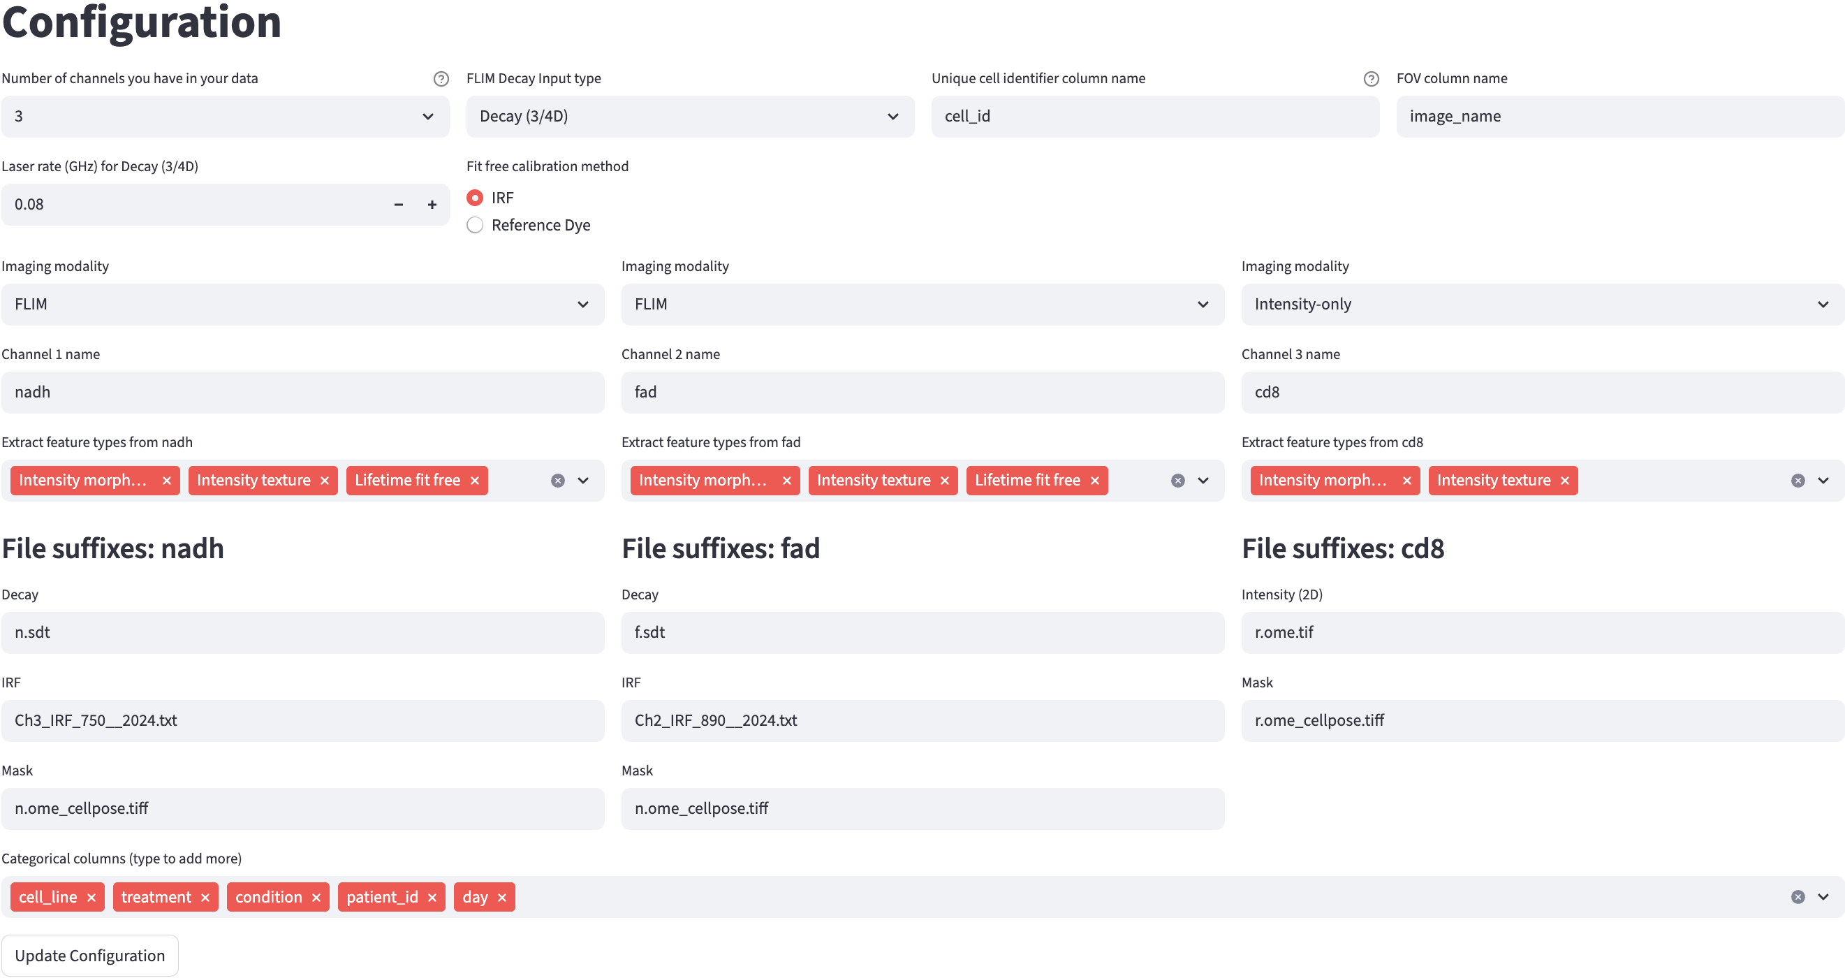1845x978 pixels.
Task: Click Update Configuration button
Action: 89,956
